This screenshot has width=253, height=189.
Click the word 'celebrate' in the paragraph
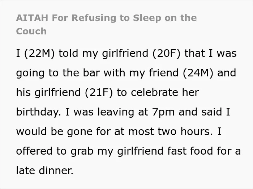point(155,92)
